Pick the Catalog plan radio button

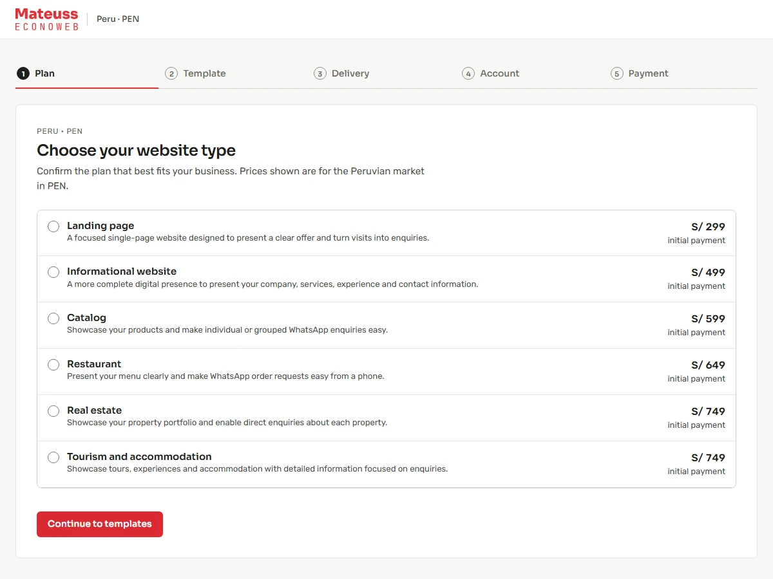pyautogui.click(x=53, y=318)
